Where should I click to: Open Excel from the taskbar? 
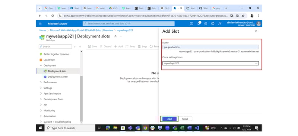click(182, 128)
